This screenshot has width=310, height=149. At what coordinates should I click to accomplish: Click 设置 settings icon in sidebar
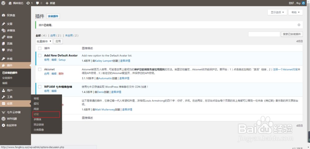(3, 104)
